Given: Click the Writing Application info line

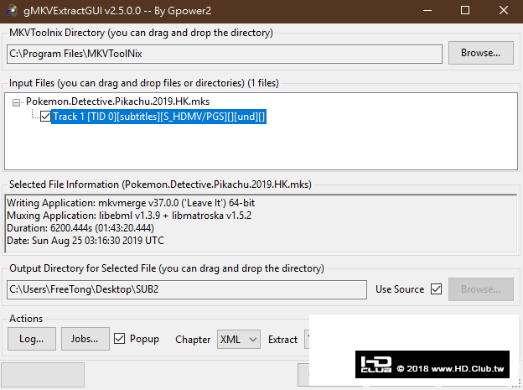Looking at the screenshot, I should [x=131, y=203].
